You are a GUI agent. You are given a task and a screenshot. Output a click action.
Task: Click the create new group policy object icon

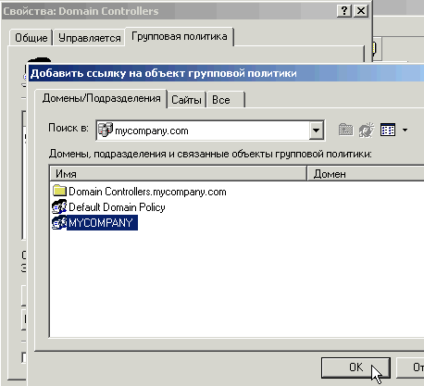click(x=367, y=130)
